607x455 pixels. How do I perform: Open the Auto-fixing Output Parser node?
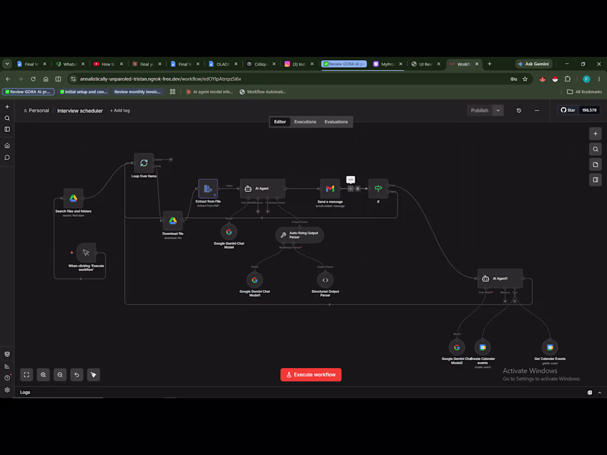point(300,235)
